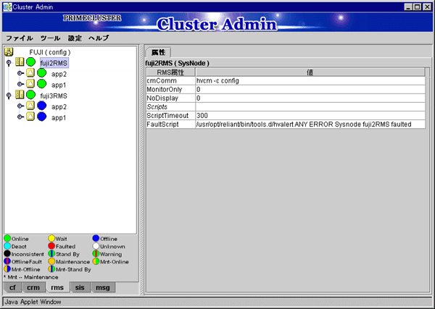Click the green status circle beside fuji2RMS

[x=30, y=62]
